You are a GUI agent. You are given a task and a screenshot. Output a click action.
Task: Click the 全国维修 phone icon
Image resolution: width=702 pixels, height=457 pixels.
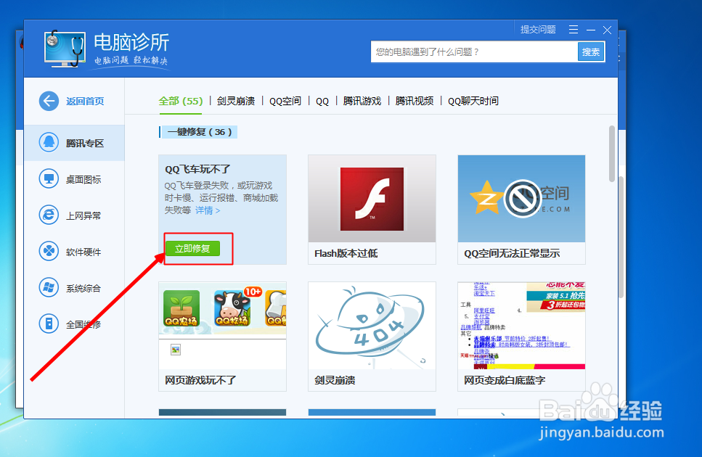click(49, 324)
